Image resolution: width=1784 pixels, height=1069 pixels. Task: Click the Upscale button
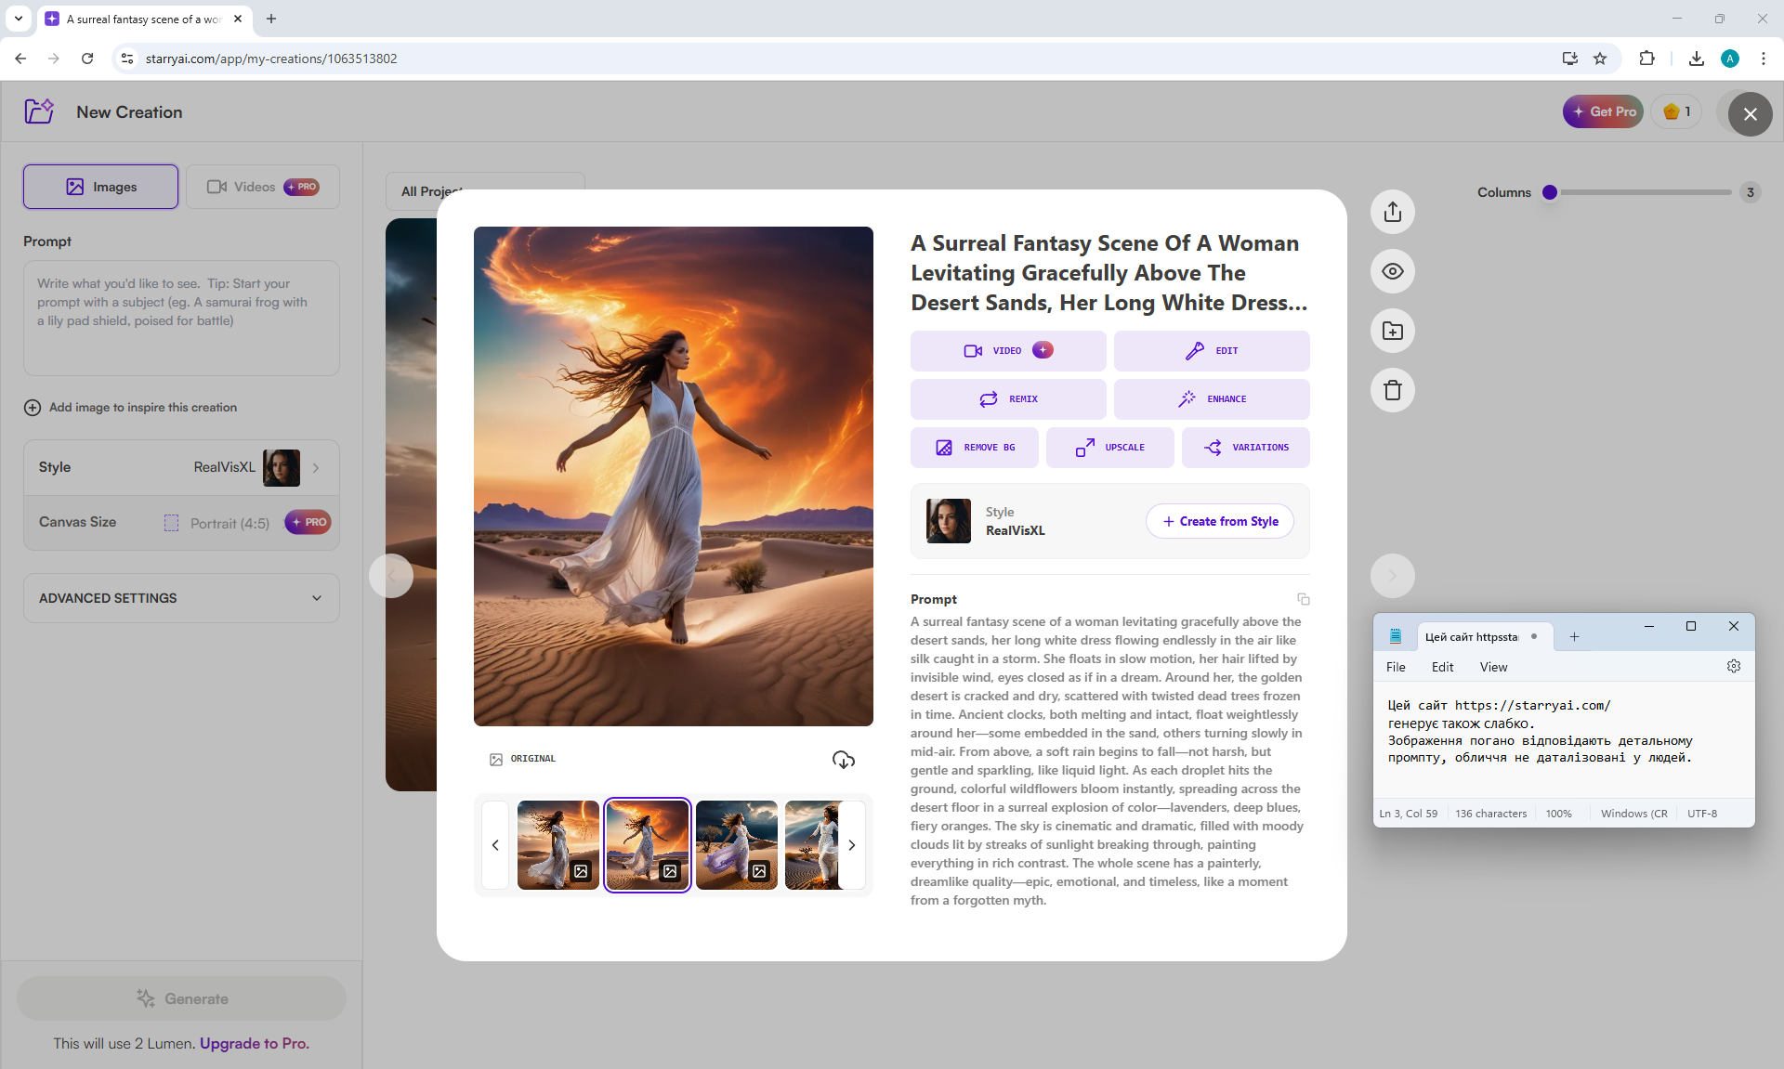[x=1110, y=448]
